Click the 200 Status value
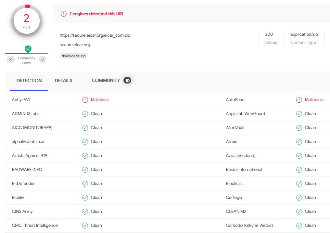The width and height of the screenshot is (330, 233). click(269, 34)
